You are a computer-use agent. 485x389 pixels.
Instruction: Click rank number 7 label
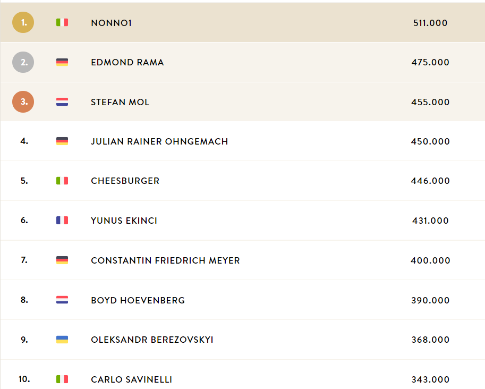click(x=24, y=260)
